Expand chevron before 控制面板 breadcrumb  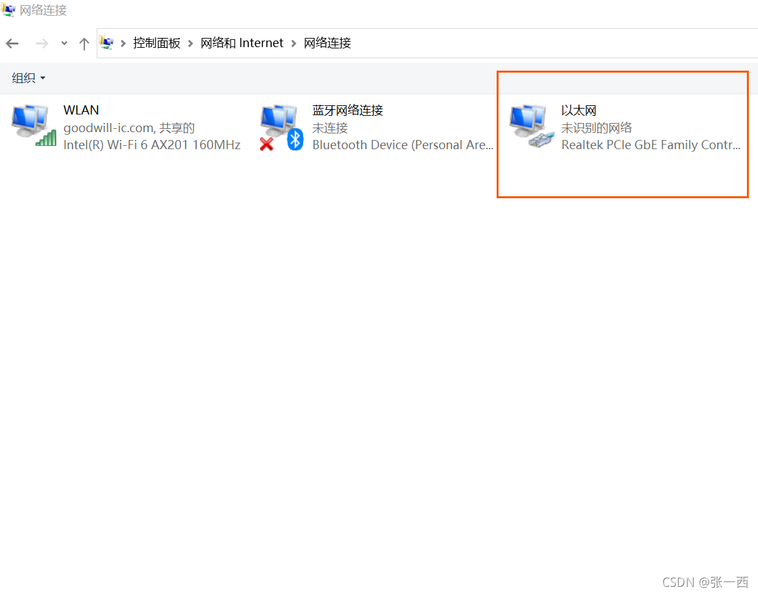click(x=124, y=44)
